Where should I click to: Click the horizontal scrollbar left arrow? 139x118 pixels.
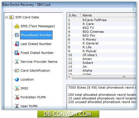[69, 77]
